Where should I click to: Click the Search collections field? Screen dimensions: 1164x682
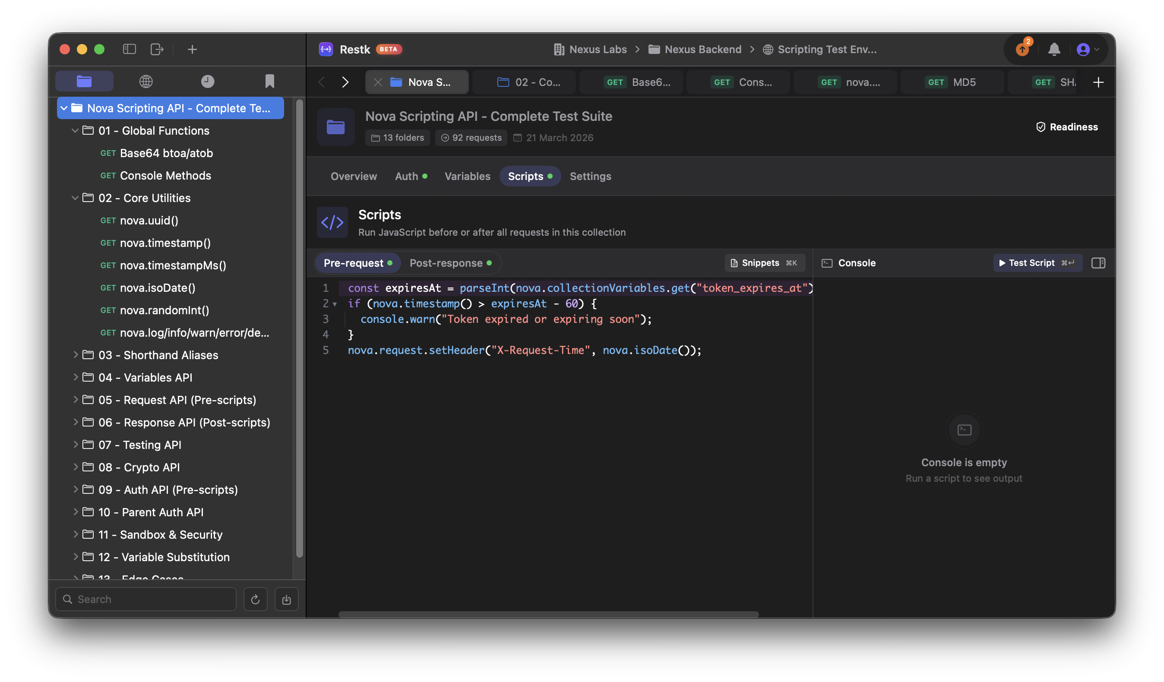click(x=146, y=600)
